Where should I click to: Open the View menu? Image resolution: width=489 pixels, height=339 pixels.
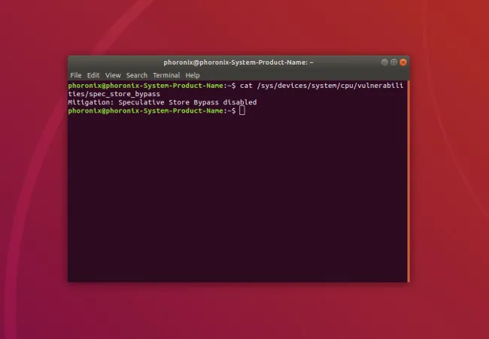pyautogui.click(x=113, y=75)
